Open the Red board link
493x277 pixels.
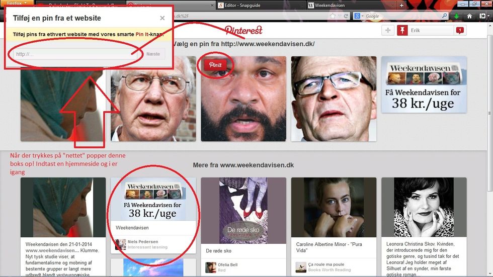tap(222, 270)
